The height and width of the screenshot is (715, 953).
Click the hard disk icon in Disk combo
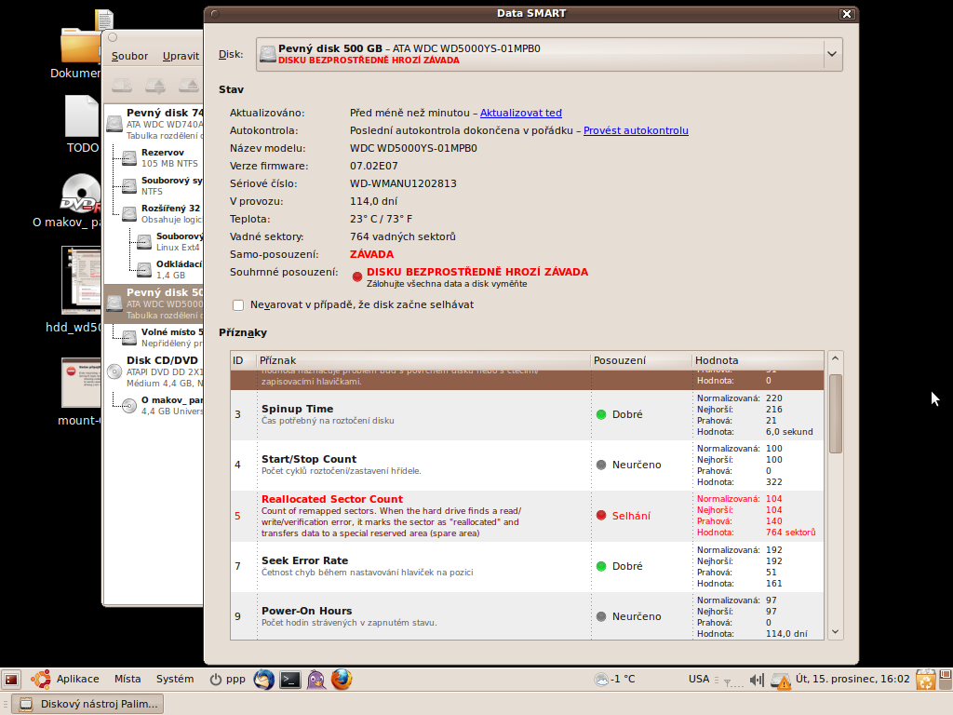click(x=268, y=54)
